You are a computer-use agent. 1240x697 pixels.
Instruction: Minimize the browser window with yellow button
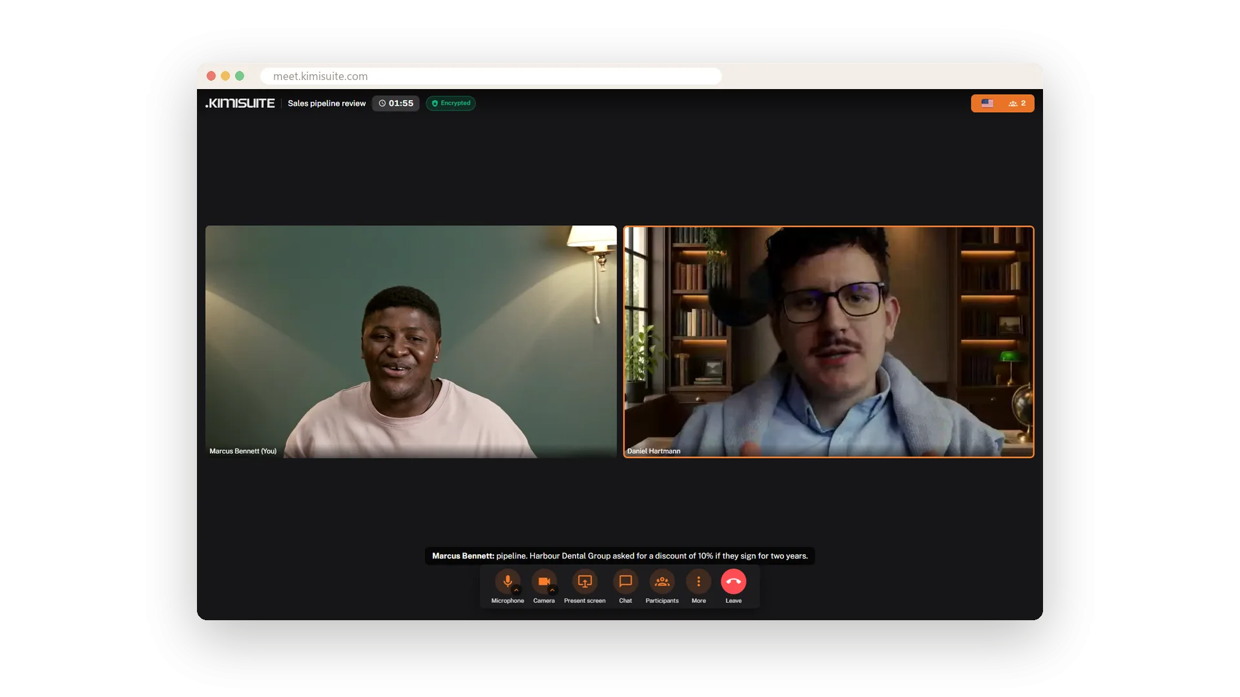click(x=225, y=76)
